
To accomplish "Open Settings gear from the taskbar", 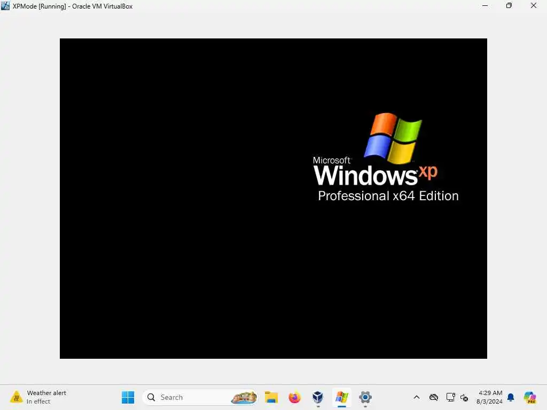I will pos(365,397).
